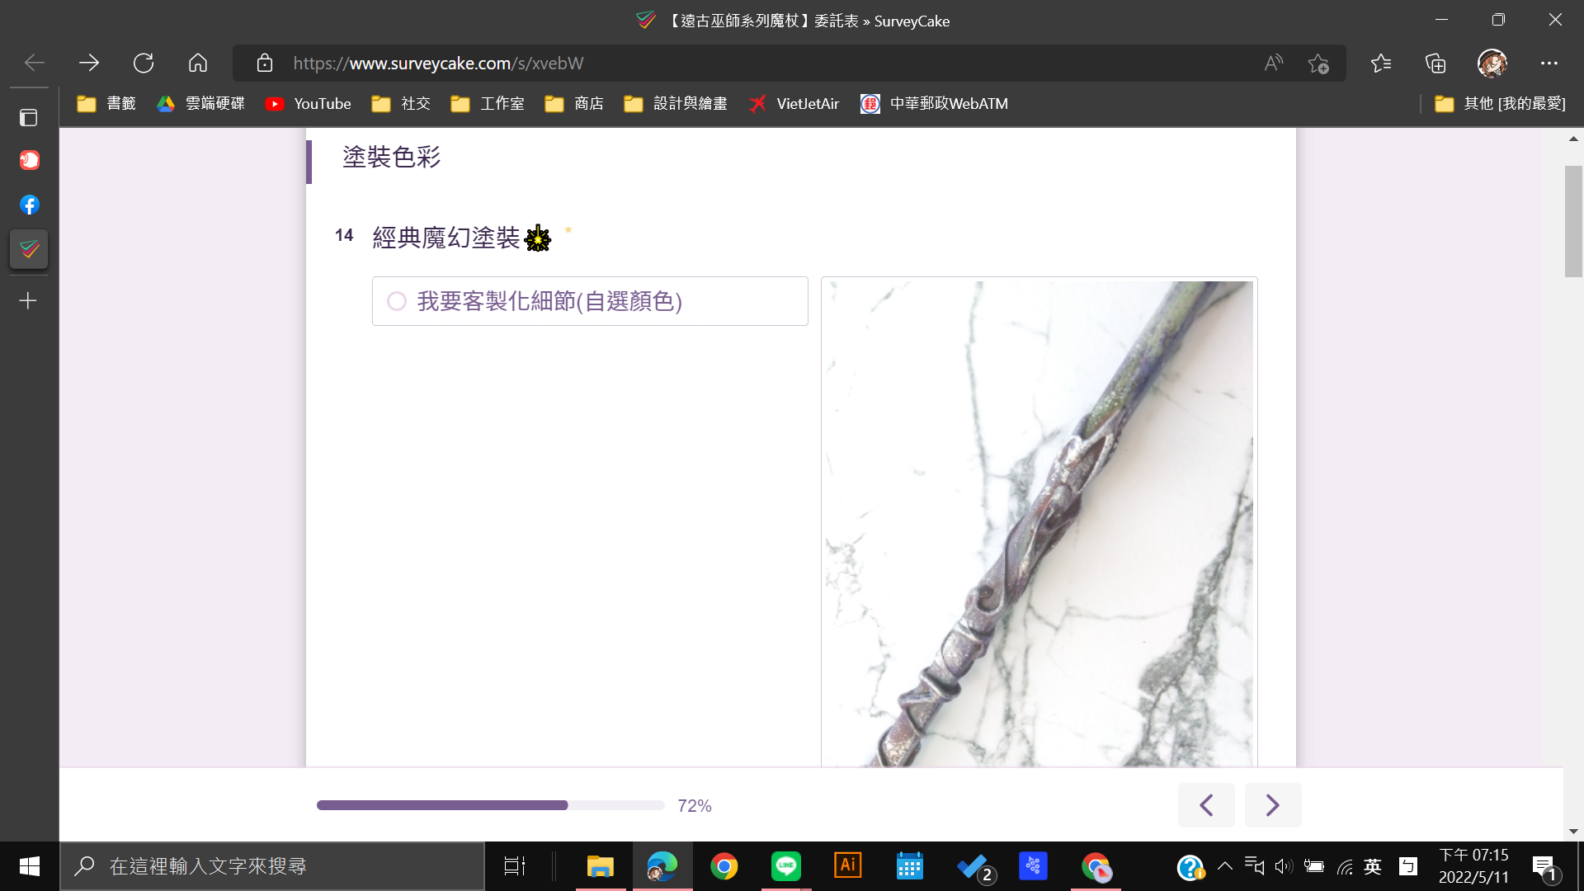Switch to the Facebook sidebar tab
The image size is (1584, 891).
point(29,205)
